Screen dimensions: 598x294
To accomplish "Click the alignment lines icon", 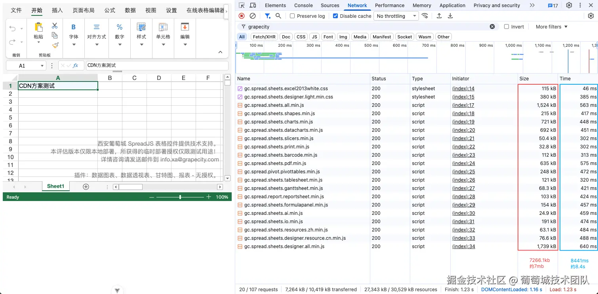I will (97, 27).
